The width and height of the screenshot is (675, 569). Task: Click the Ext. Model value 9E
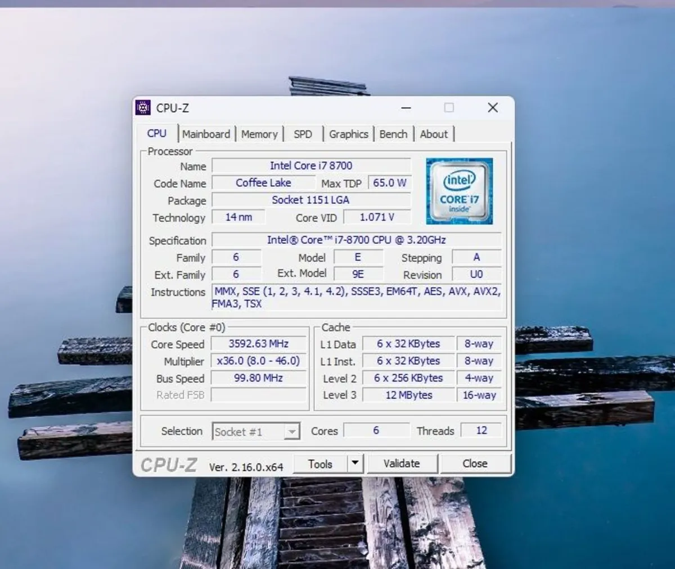[x=358, y=274]
